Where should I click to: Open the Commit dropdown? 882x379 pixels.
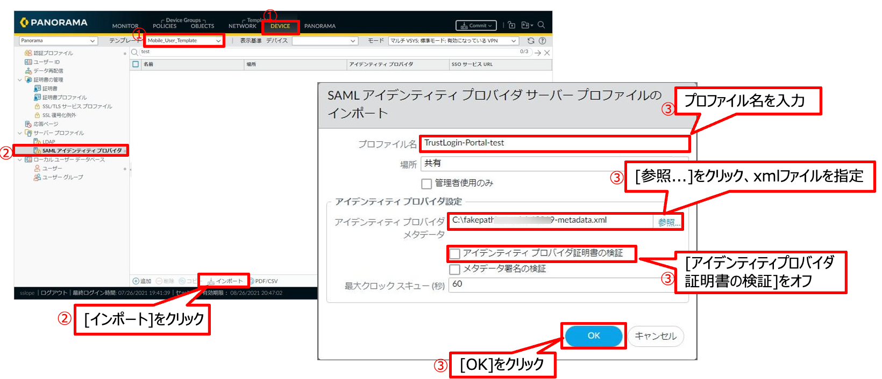pyautogui.click(x=476, y=25)
